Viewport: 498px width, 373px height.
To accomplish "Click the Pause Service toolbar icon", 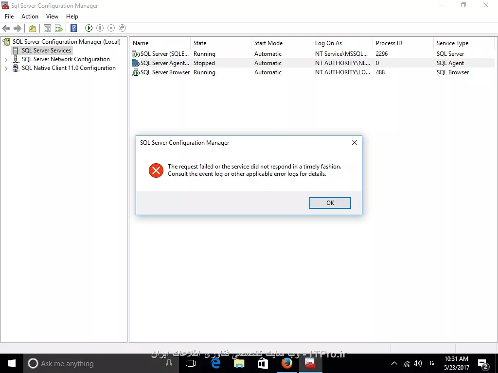I will [100, 28].
